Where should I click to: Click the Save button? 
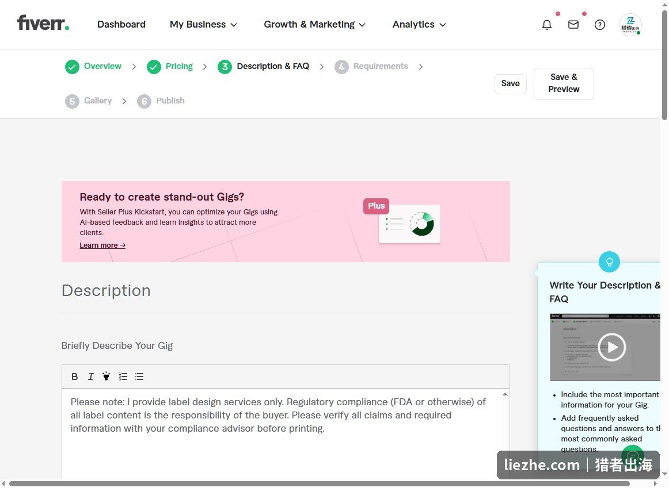(x=510, y=83)
